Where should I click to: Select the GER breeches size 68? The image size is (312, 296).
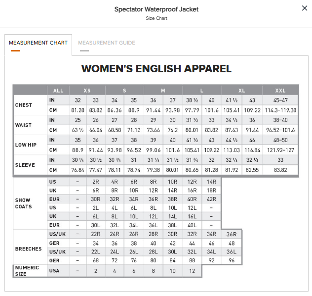(96, 260)
